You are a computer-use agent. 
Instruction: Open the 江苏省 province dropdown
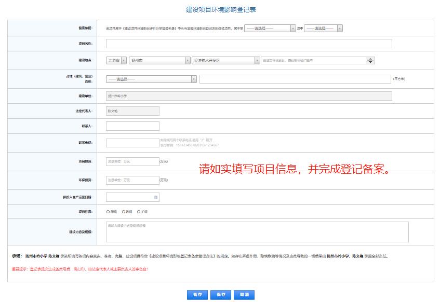point(115,60)
